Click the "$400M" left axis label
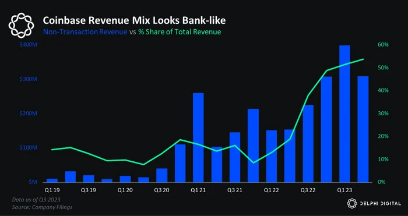The width and height of the screenshot is (408, 216). pyautogui.click(x=29, y=45)
